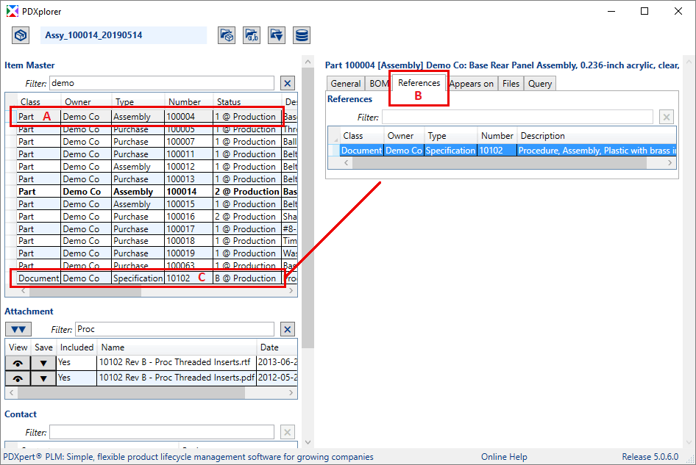The image size is (696, 465).
Task: Click the Contact filter field
Action: 162,432
